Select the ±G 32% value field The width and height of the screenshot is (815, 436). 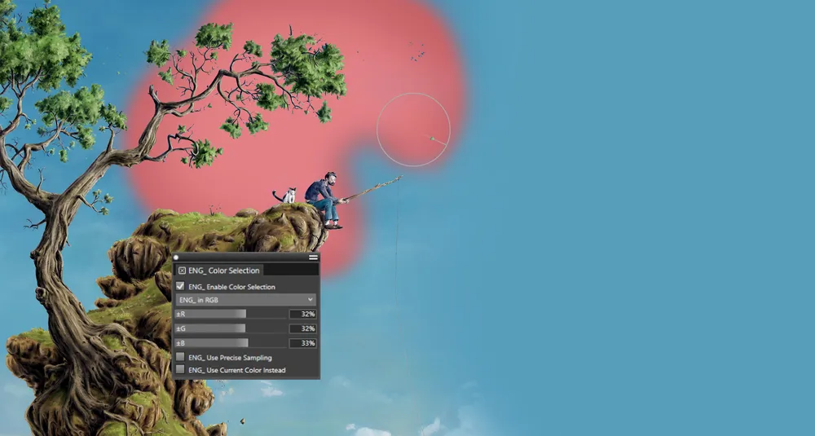302,328
